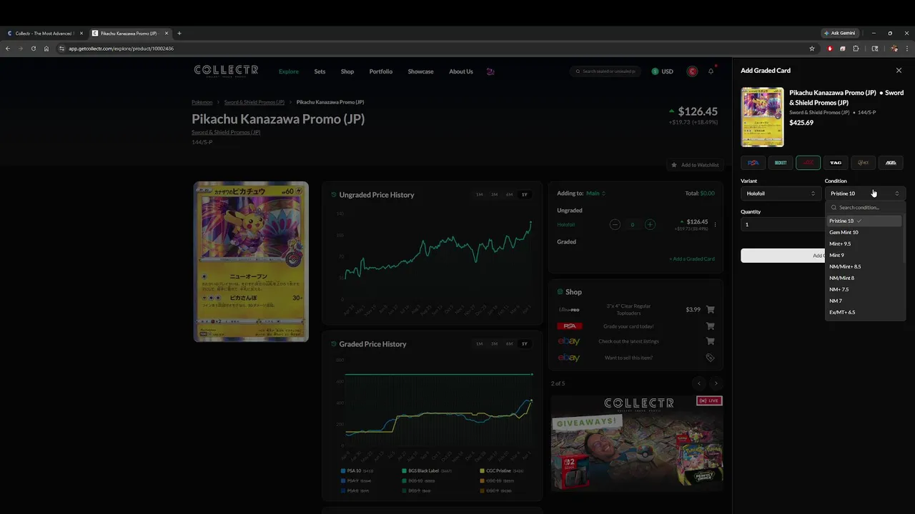Toggle CGC 10 series in graded legend
This screenshot has height=514, width=915.
coord(497,481)
